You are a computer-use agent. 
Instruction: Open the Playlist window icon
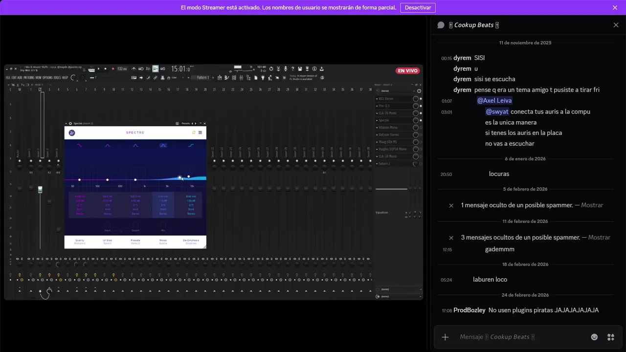click(x=220, y=78)
